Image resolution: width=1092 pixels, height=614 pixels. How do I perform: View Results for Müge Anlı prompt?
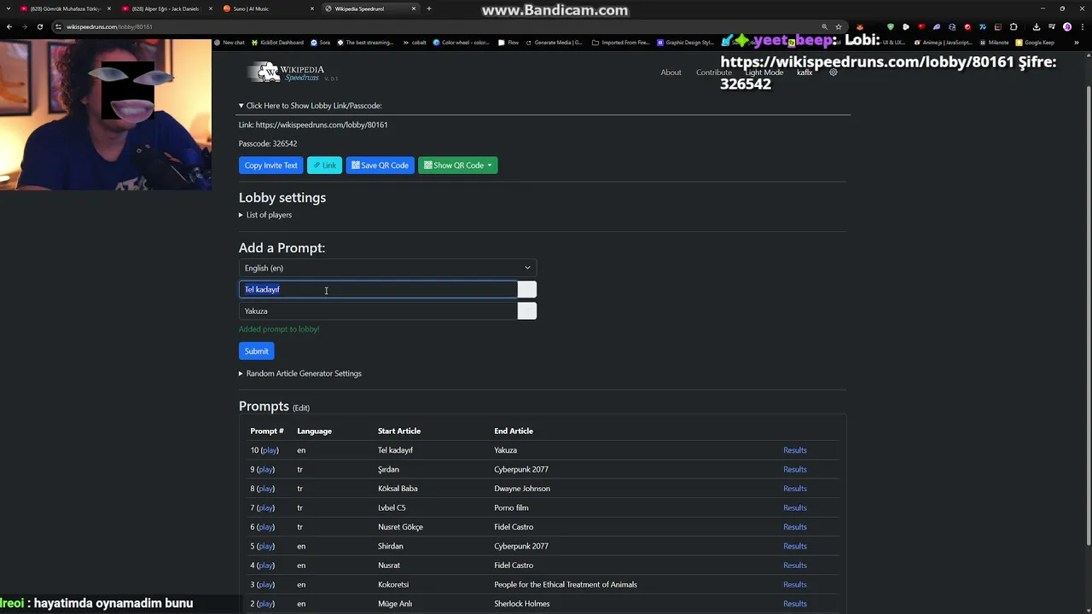[x=795, y=604]
